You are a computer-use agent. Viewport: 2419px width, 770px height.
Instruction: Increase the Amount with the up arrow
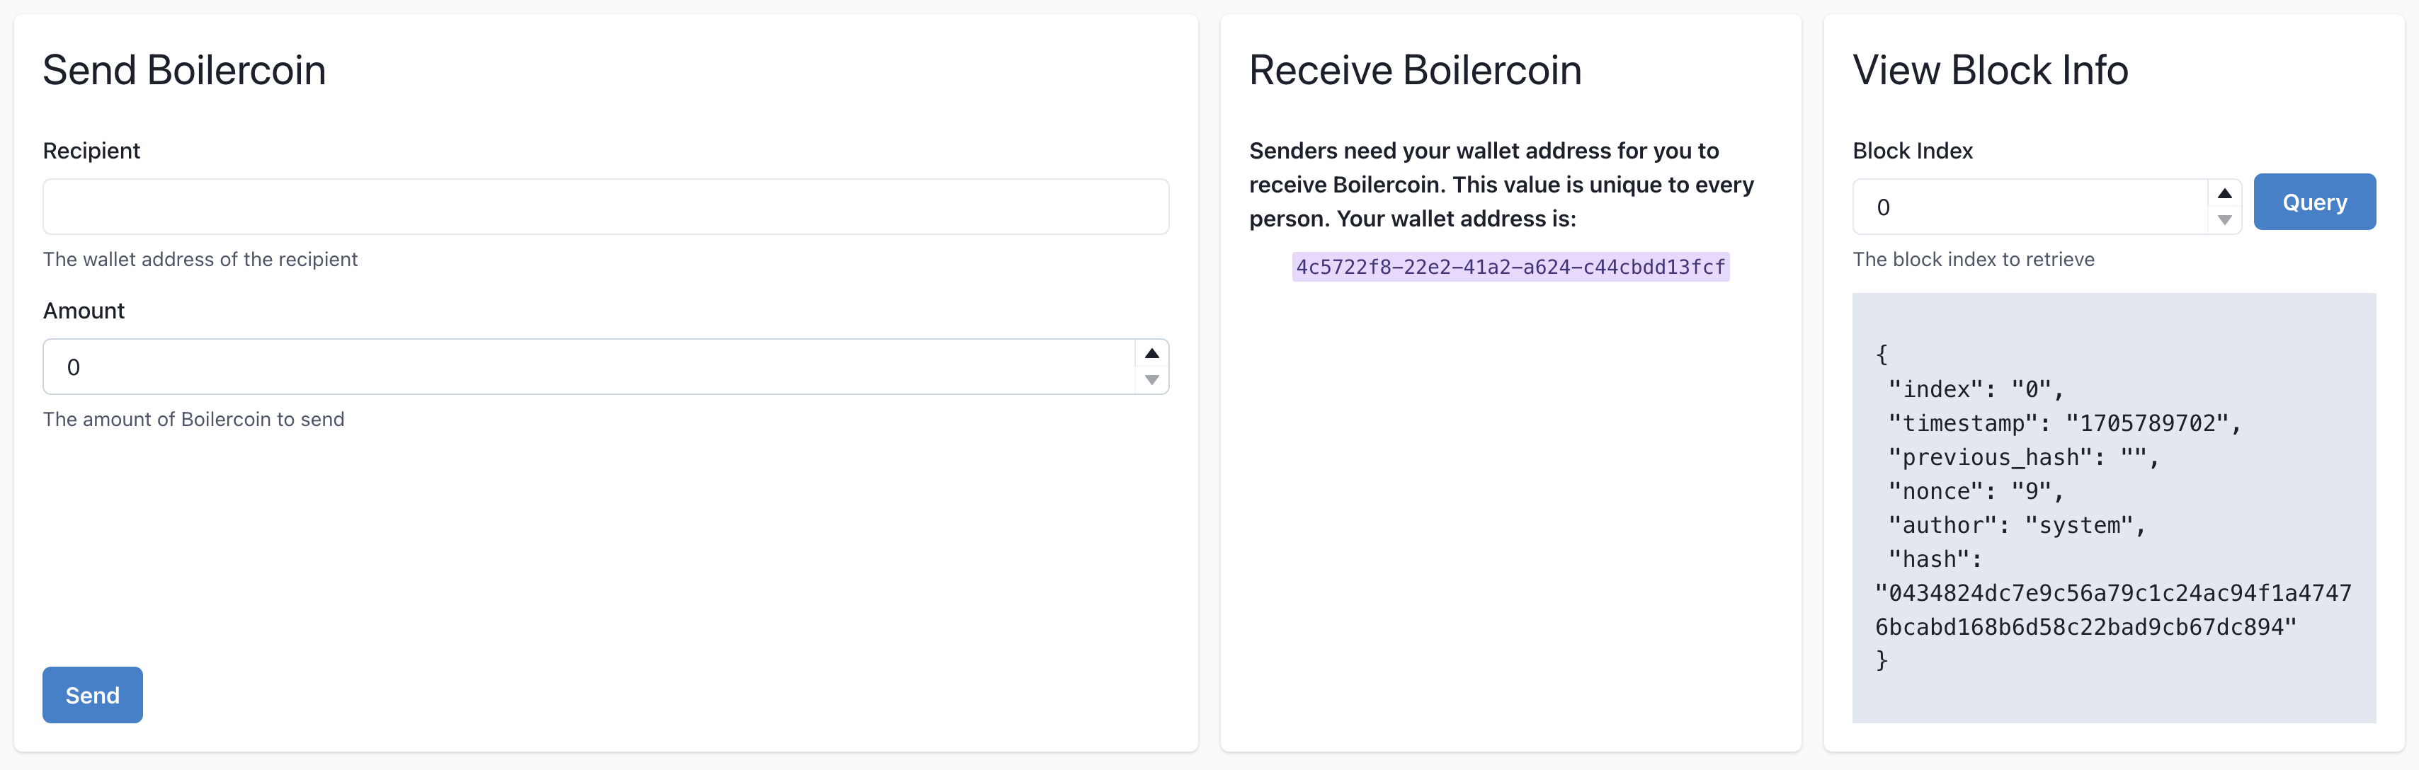[x=1151, y=354]
